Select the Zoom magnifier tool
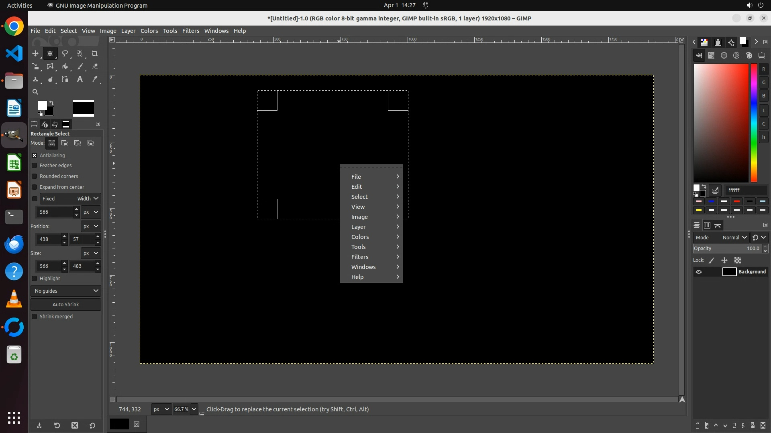The image size is (771, 433). point(35,92)
